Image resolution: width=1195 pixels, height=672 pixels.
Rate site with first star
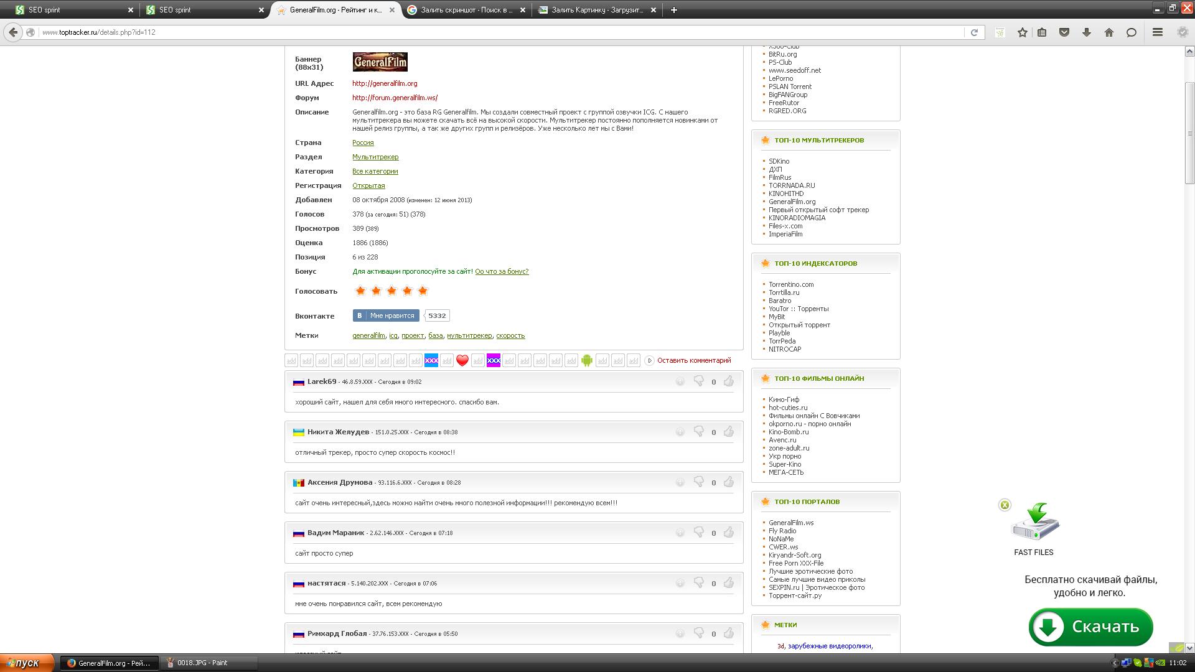[360, 291]
